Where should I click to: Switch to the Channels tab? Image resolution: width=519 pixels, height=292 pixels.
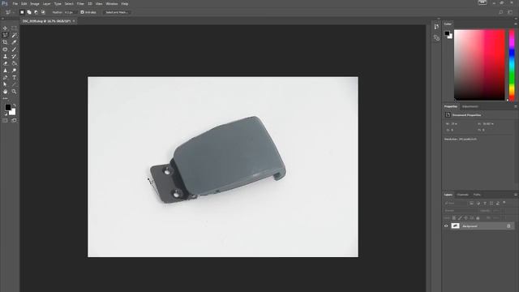point(463,195)
